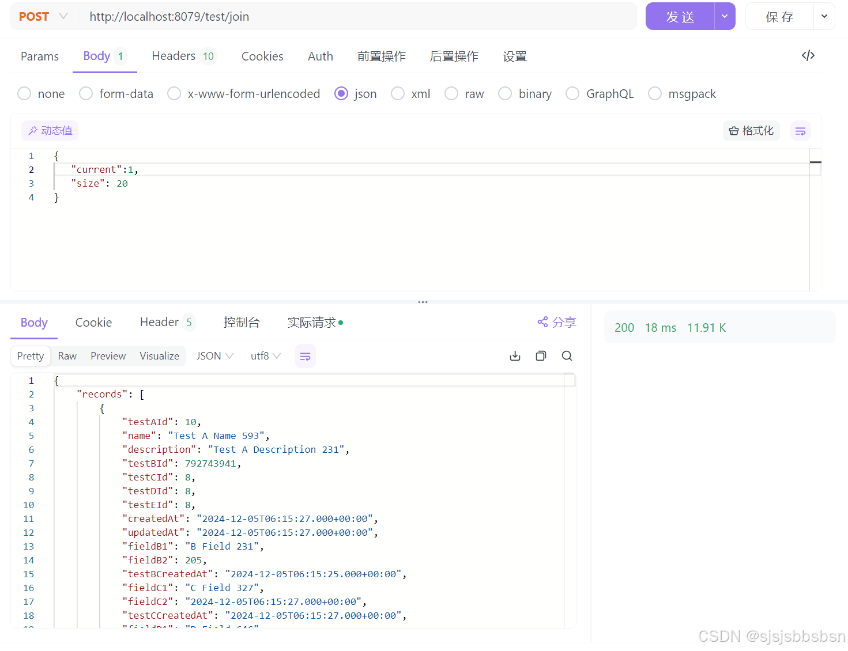Screen dimensions: 848x651
Task: Toggle word wrap in request body editor
Action: point(800,131)
